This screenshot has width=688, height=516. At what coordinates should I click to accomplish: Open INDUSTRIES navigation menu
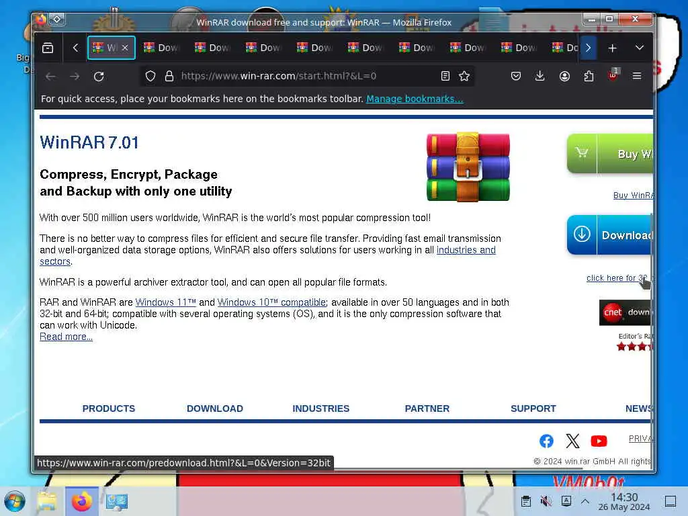coord(320,408)
